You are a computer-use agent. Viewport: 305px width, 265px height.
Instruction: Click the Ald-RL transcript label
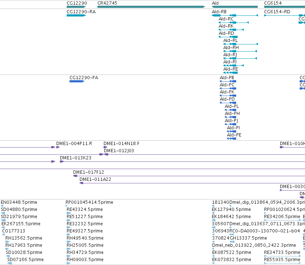coord(230,40)
